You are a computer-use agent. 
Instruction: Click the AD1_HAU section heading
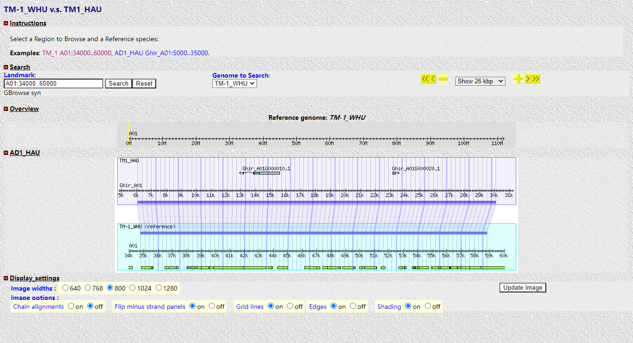(x=24, y=153)
